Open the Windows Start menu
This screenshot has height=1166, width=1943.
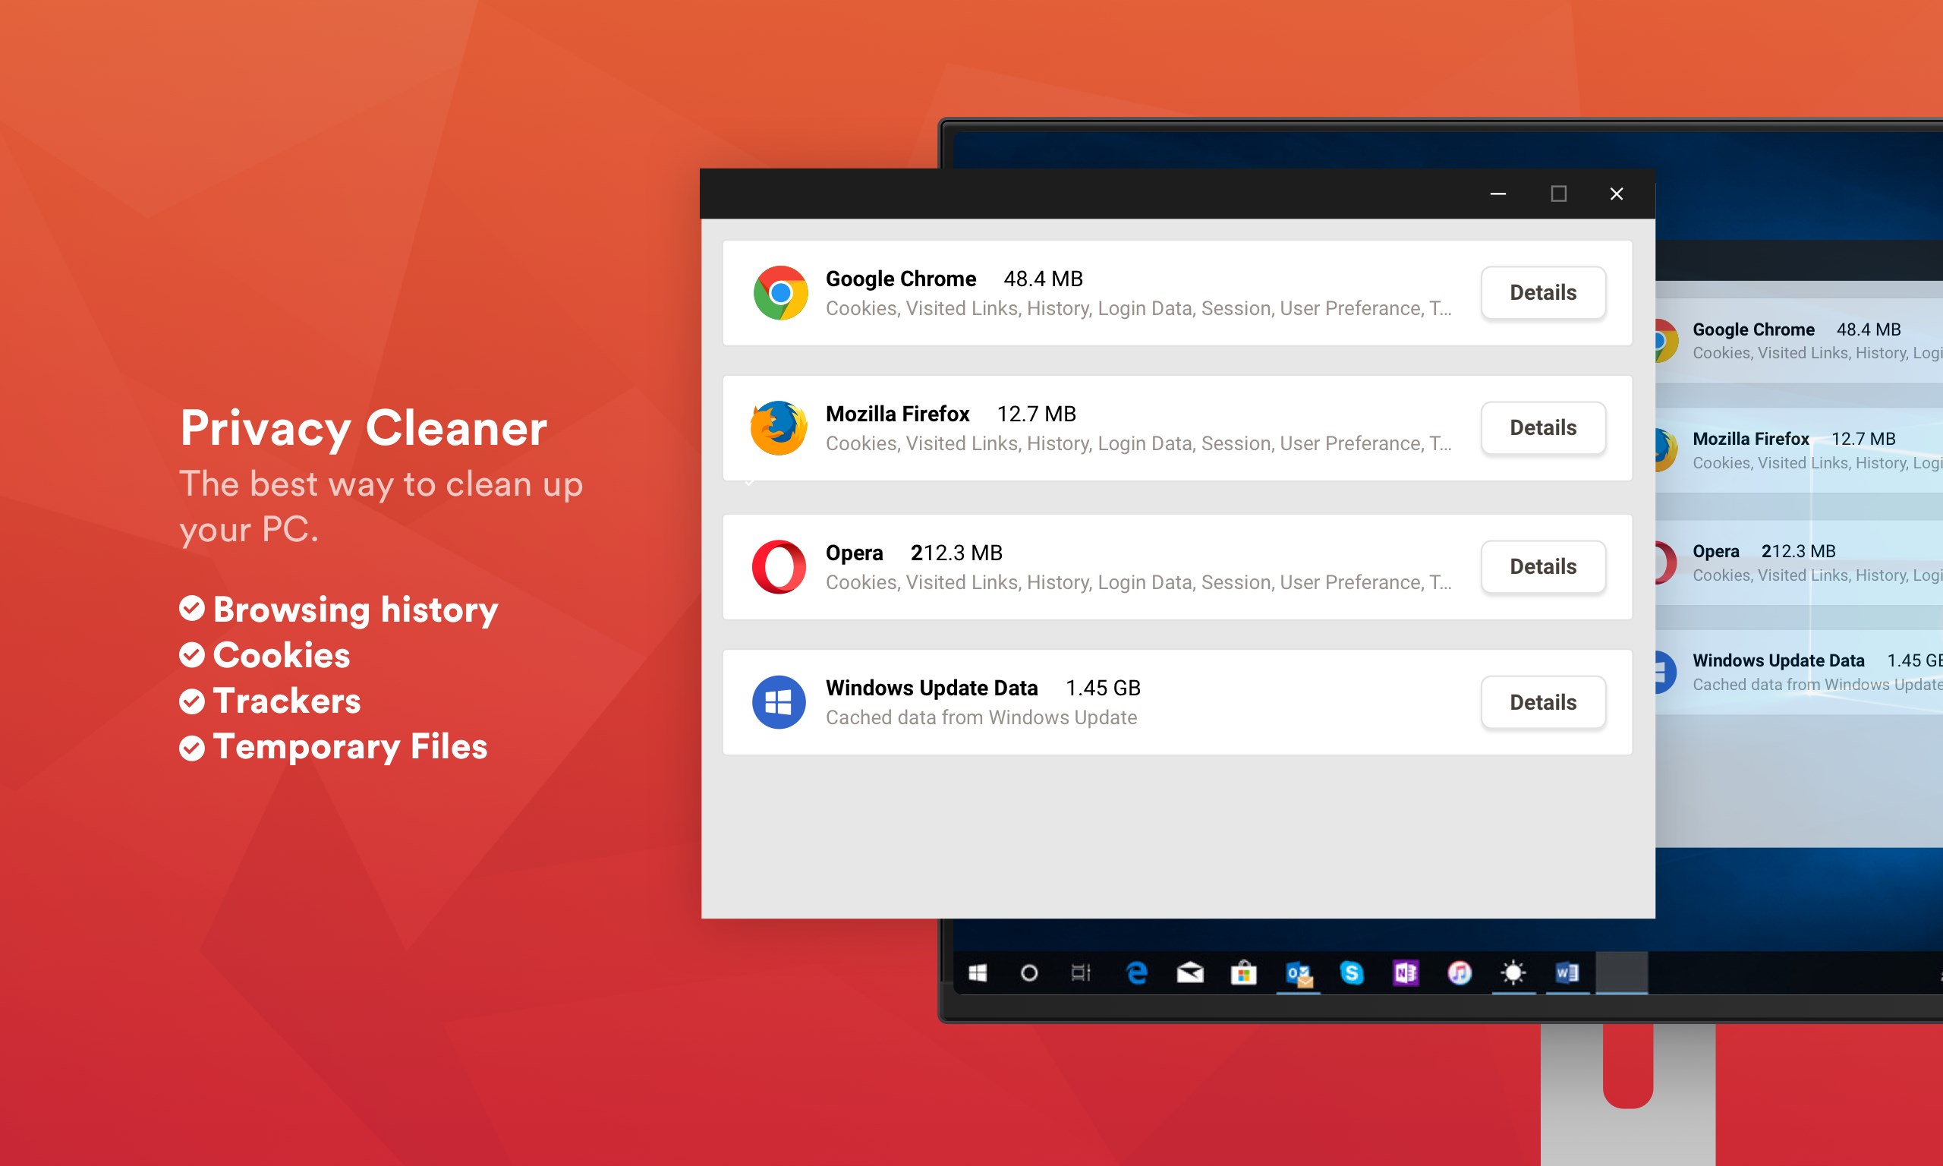point(977,973)
